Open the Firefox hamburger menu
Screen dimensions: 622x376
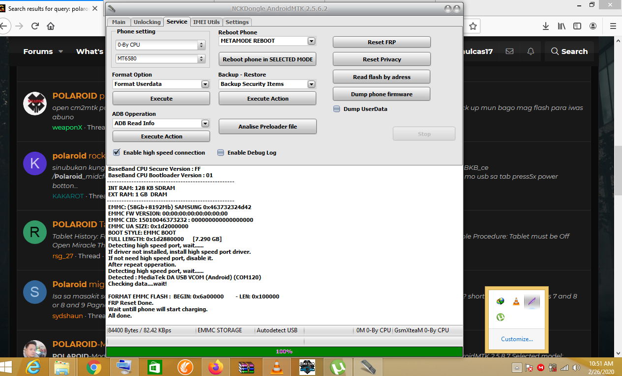click(613, 26)
